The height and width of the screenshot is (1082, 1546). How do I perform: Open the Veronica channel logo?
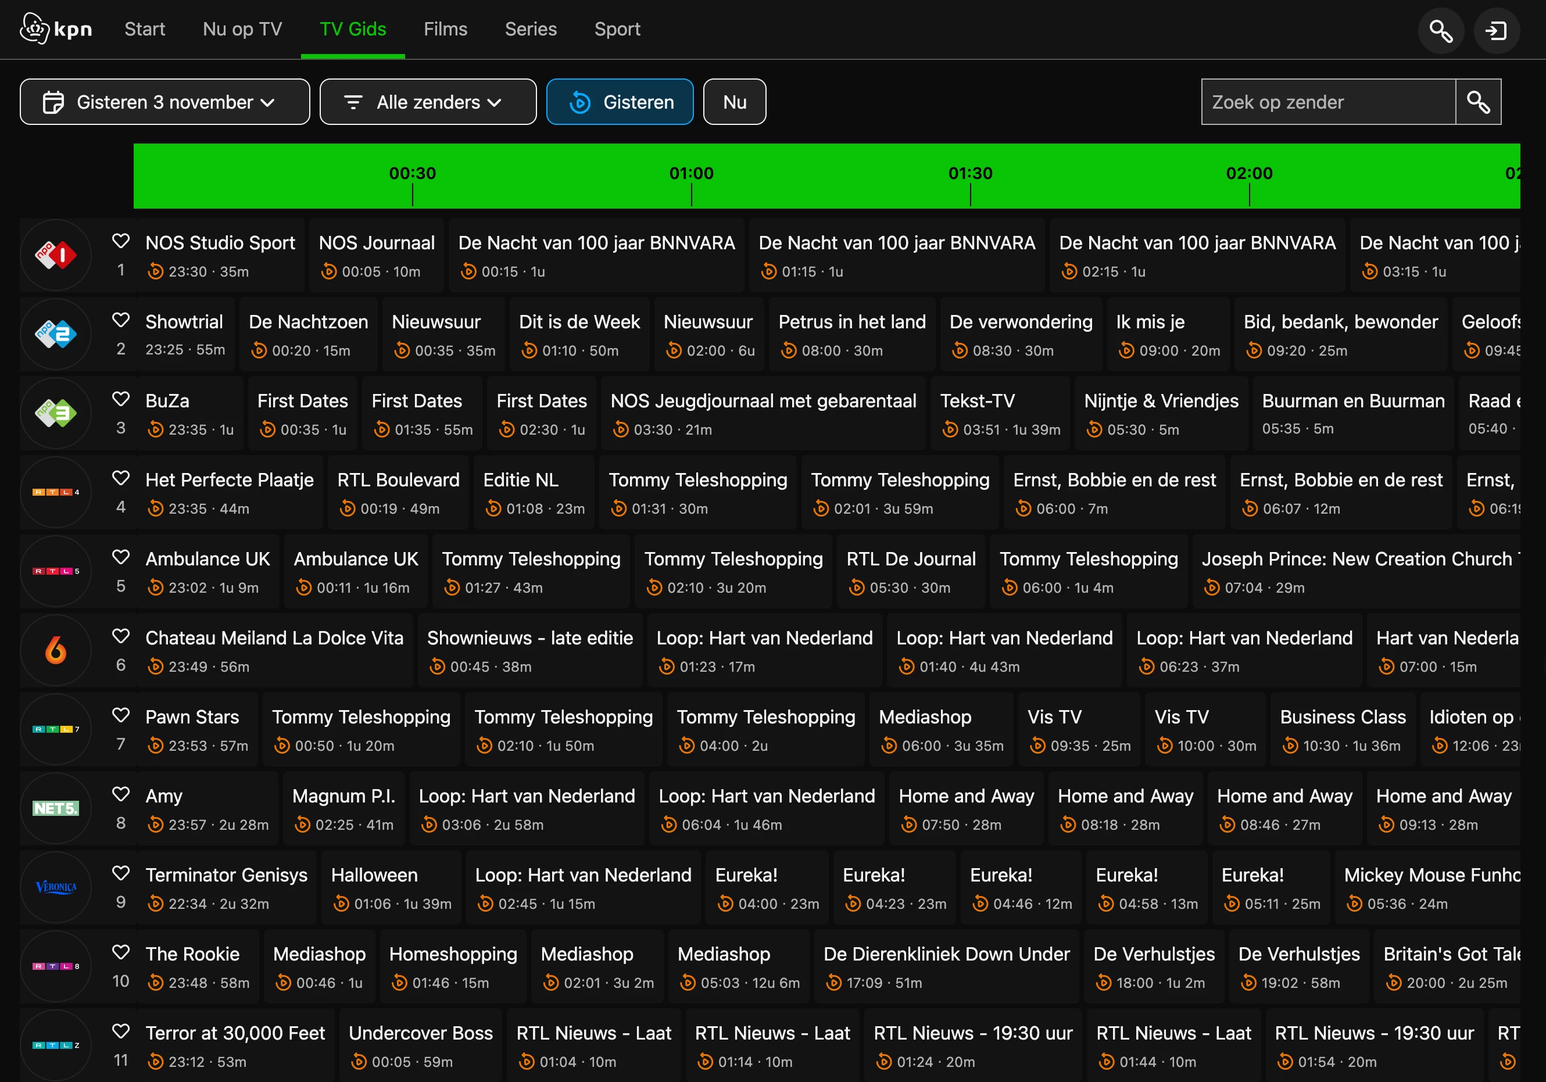point(56,887)
